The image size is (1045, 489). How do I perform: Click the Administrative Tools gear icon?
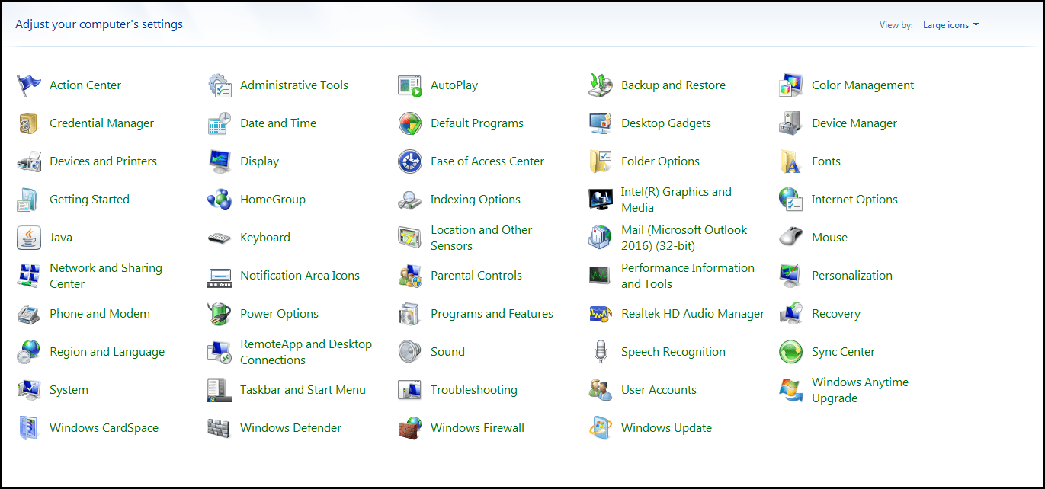pyautogui.click(x=220, y=85)
